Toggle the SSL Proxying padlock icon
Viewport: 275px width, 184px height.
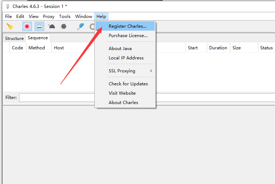(39, 26)
